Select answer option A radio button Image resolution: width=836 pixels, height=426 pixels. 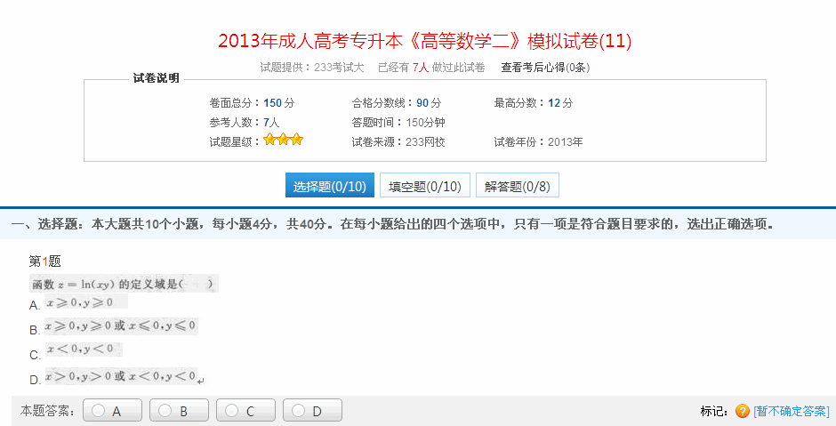click(98, 411)
